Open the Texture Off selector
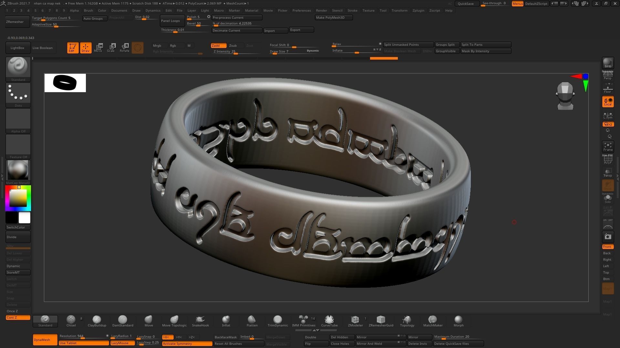 coord(18,146)
